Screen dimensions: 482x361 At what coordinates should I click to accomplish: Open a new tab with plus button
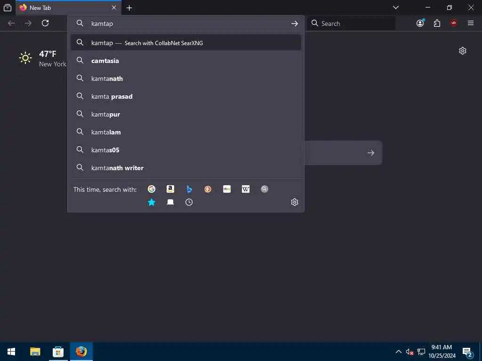[129, 8]
